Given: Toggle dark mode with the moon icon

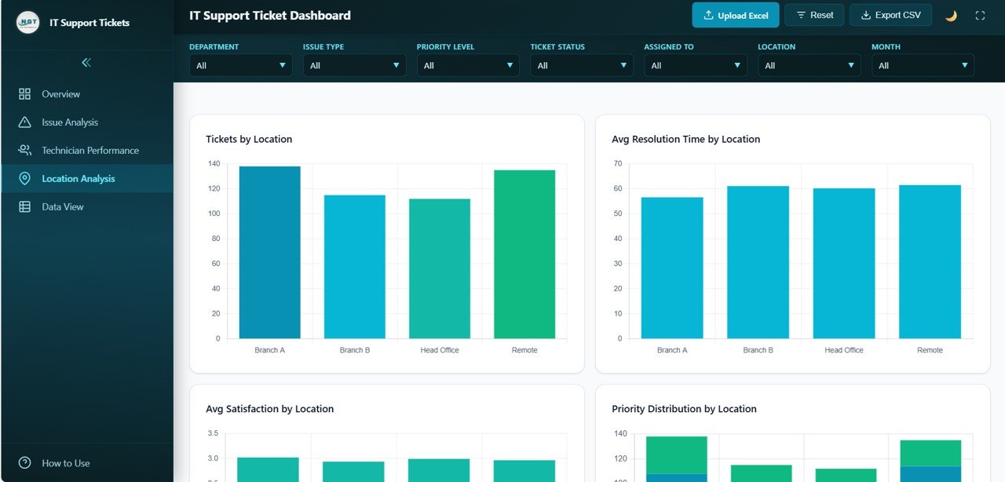Looking at the screenshot, I should pyautogui.click(x=951, y=16).
